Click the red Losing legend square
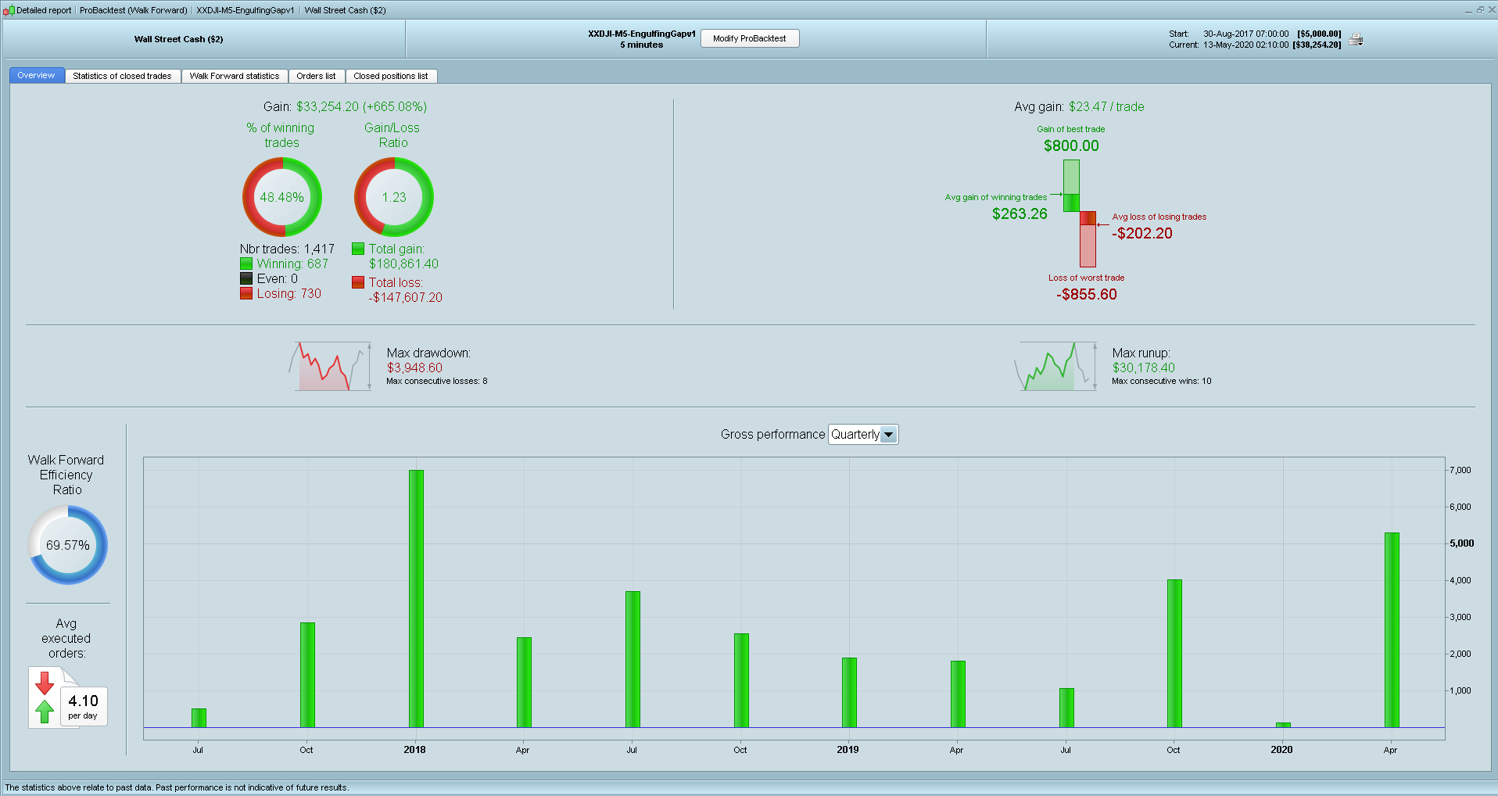 246,294
